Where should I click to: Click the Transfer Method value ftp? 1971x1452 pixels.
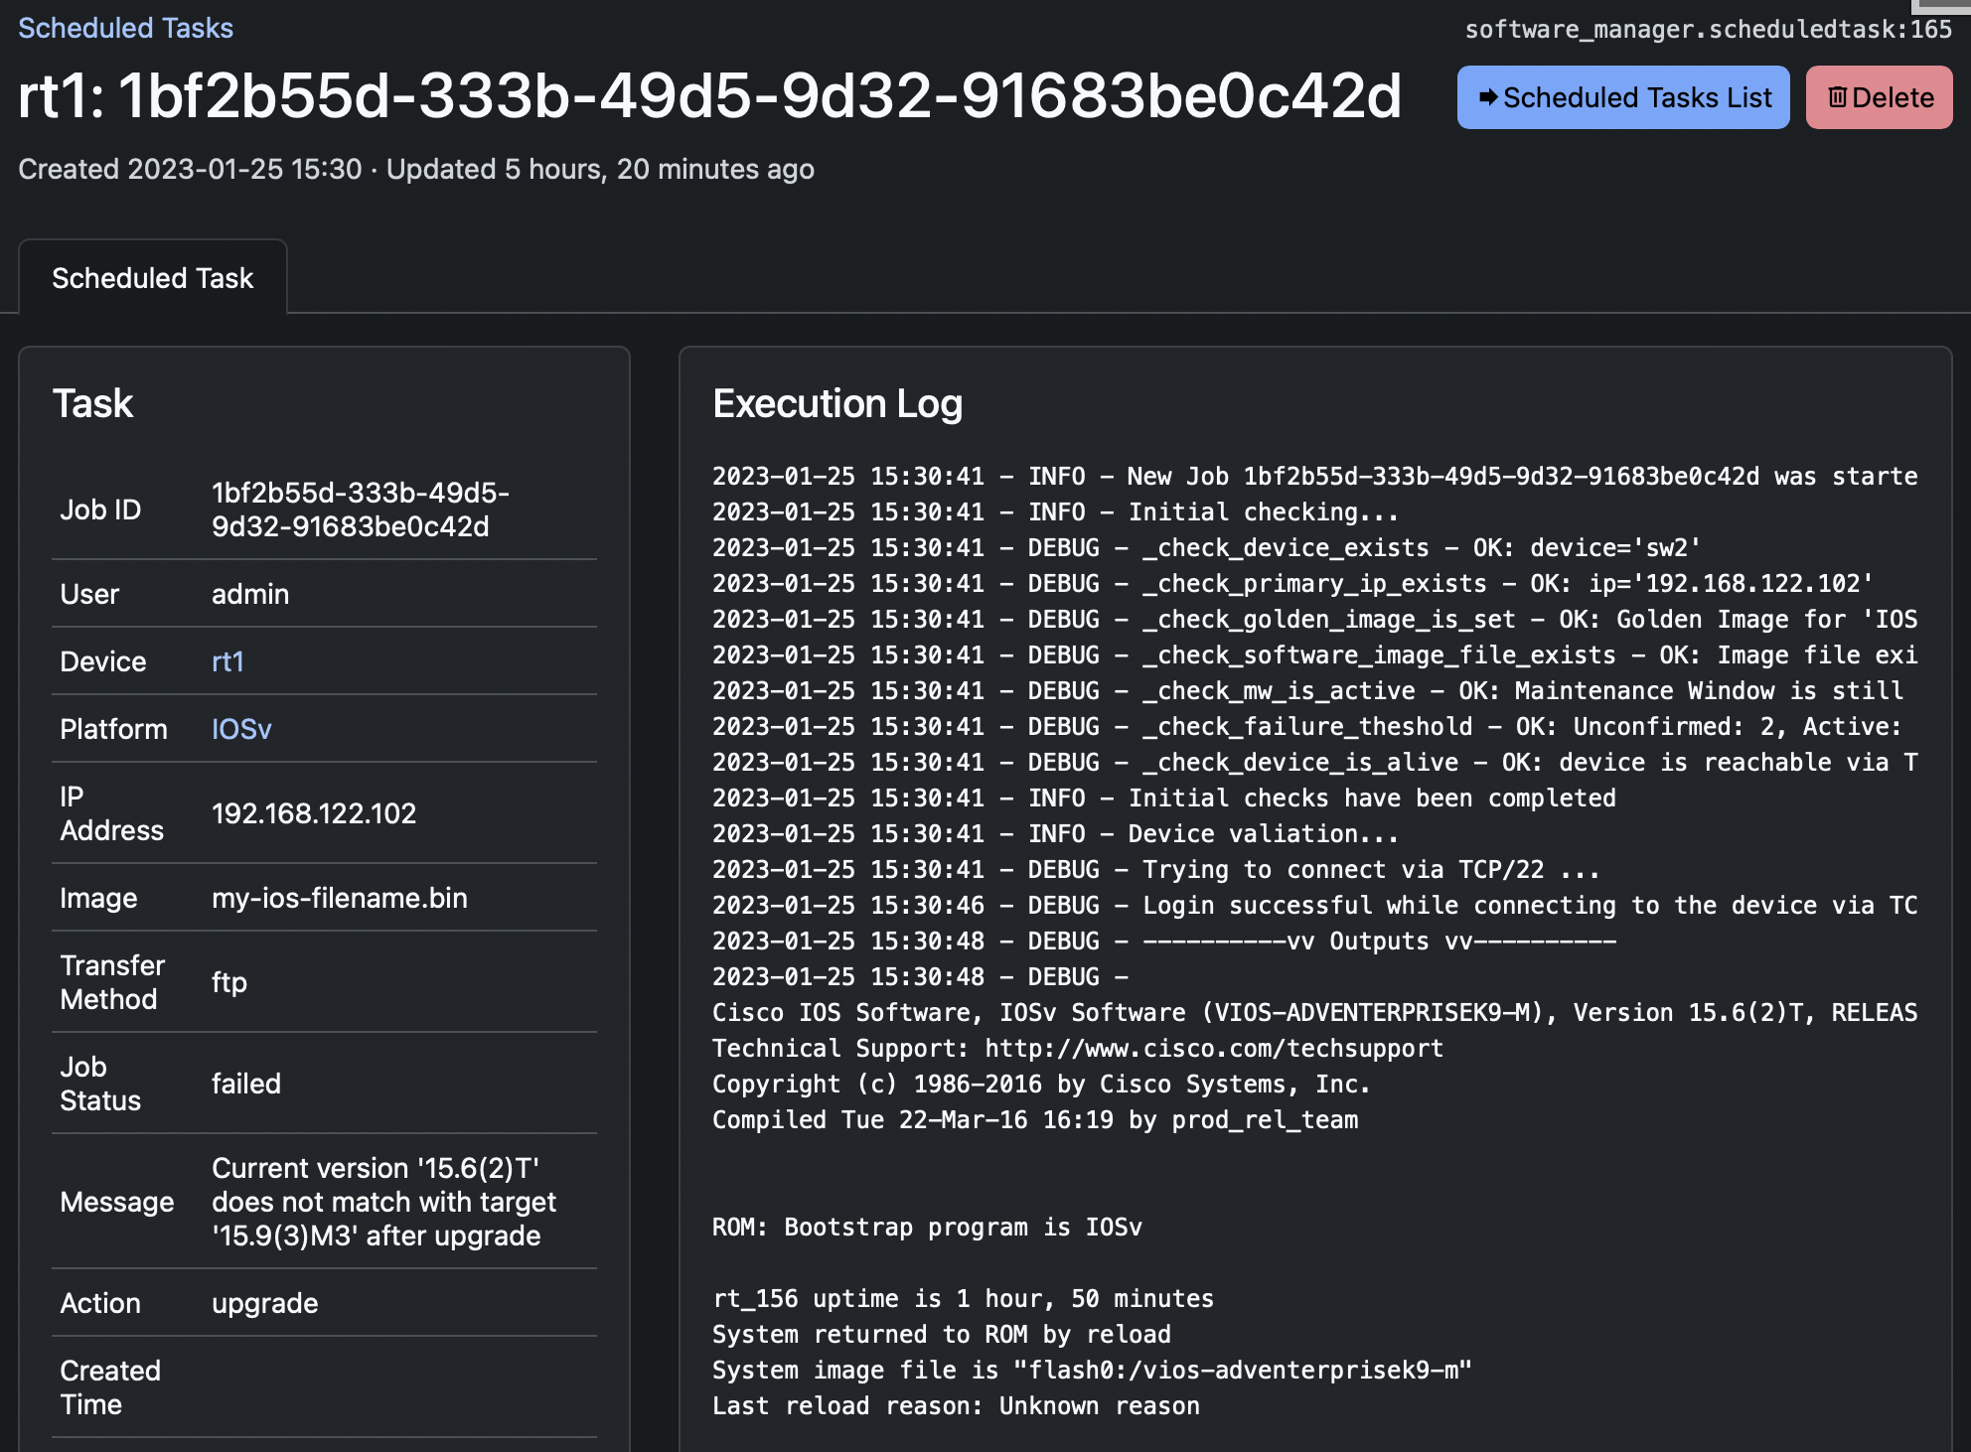[229, 982]
